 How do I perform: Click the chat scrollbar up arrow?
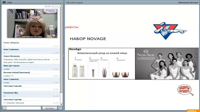pos(62,6)
